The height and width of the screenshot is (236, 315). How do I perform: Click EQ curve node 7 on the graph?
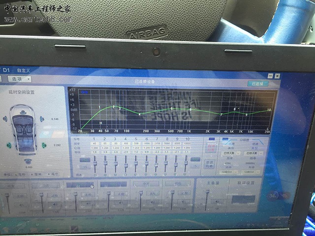tap(221, 115)
